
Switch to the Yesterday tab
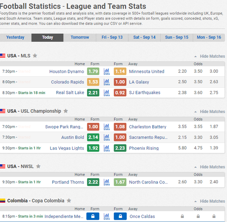click(15, 37)
